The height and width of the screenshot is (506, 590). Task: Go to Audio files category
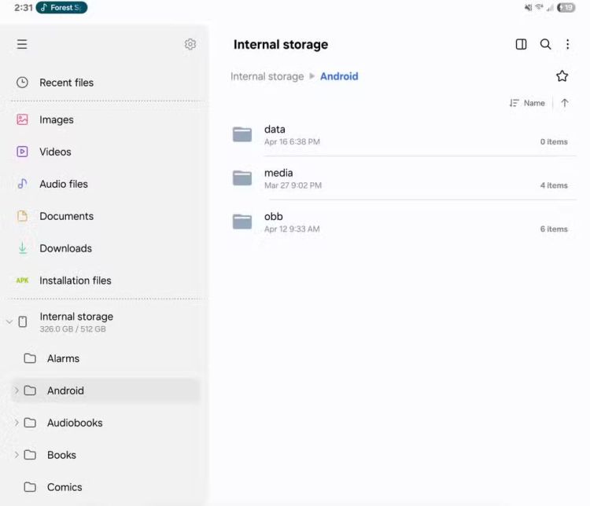tap(63, 185)
